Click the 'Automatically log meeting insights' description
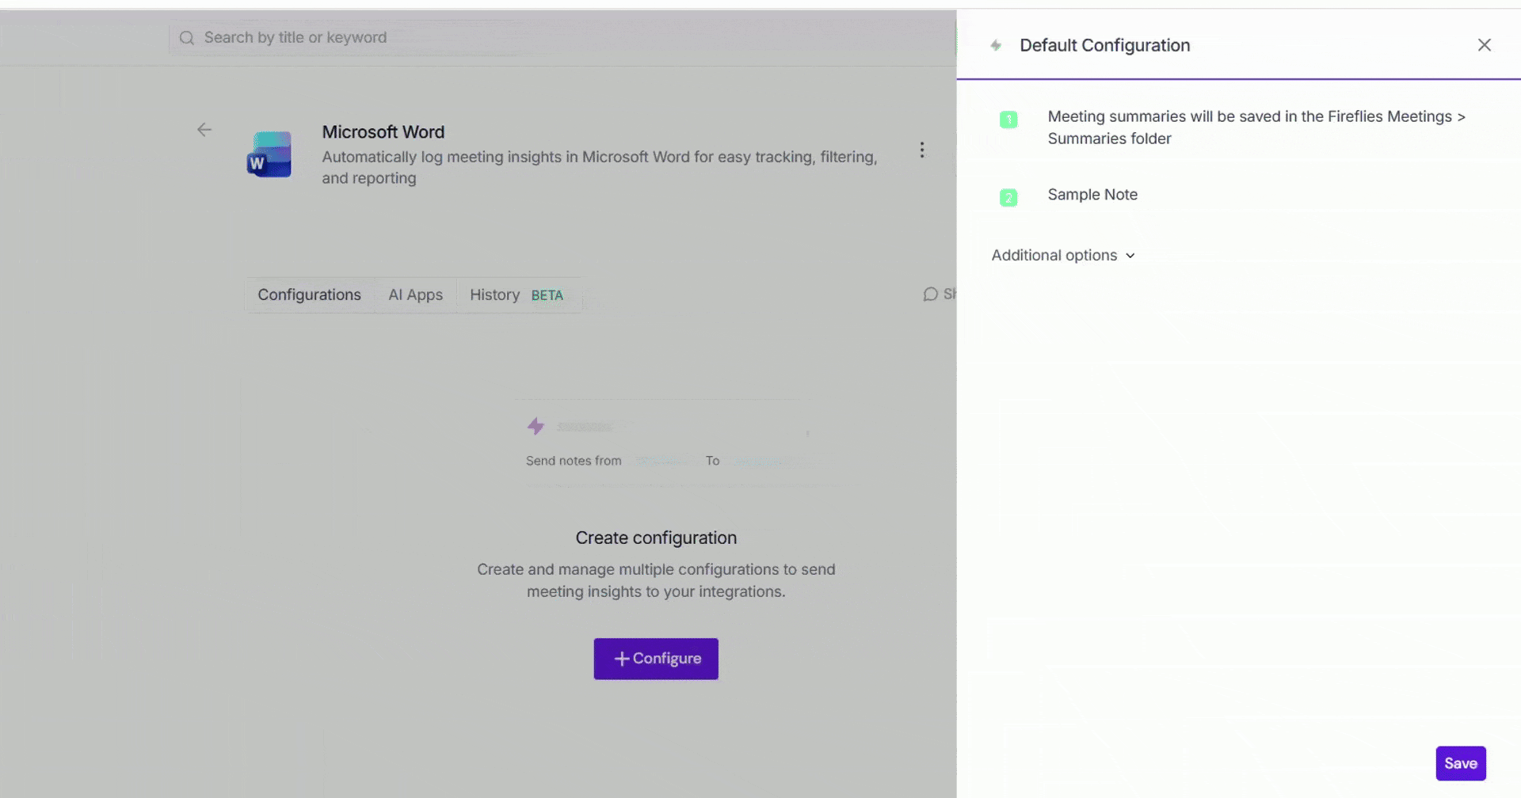 pyautogui.click(x=600, y=167)
